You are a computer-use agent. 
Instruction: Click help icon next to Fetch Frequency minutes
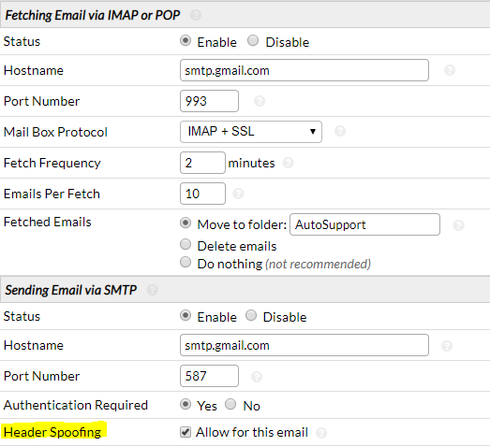[x=288, y=163]
